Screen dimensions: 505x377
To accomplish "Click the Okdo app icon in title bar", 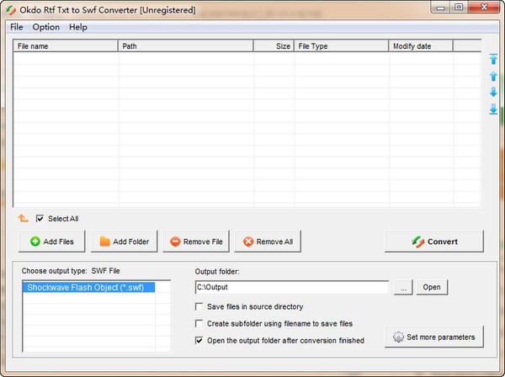I will click(x=11, y=10).
